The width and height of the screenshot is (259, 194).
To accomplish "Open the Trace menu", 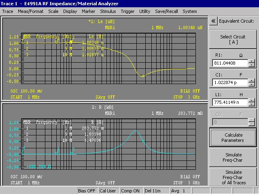I will coord(8,11).
